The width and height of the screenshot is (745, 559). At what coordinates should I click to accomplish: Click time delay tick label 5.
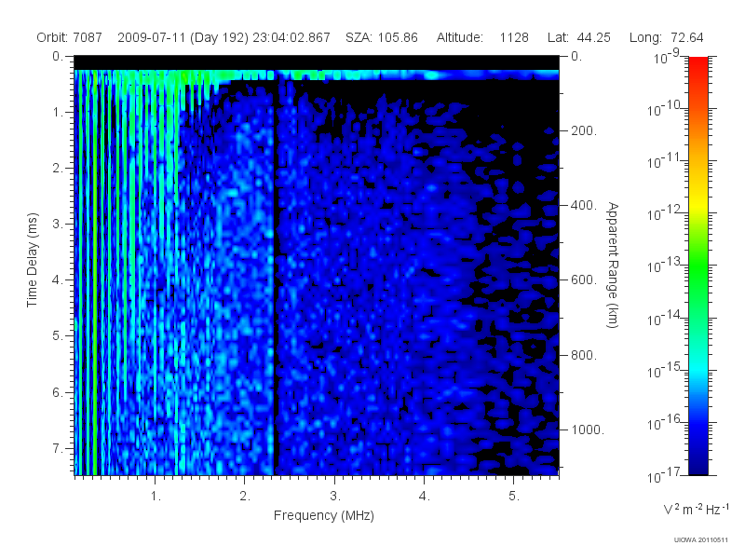point(58,336)
